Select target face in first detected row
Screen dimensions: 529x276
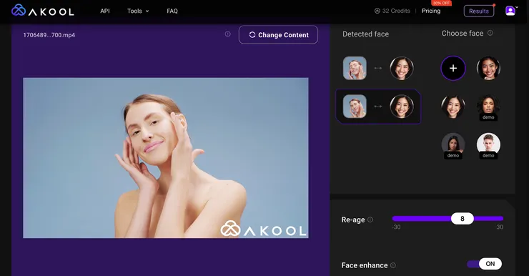[402, 68]
